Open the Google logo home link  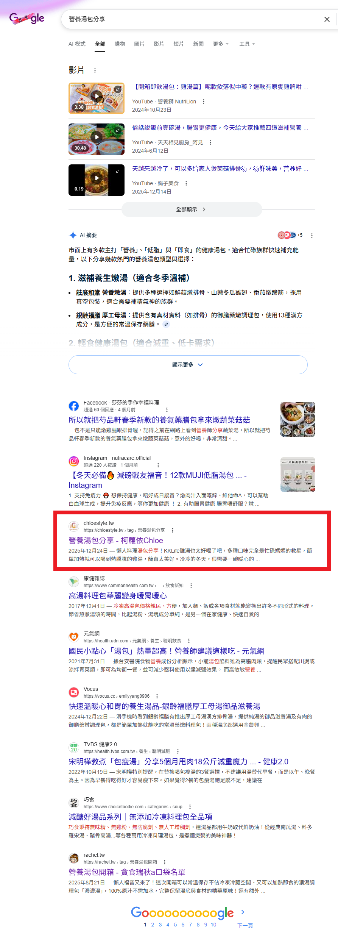(x=27, y=19)
